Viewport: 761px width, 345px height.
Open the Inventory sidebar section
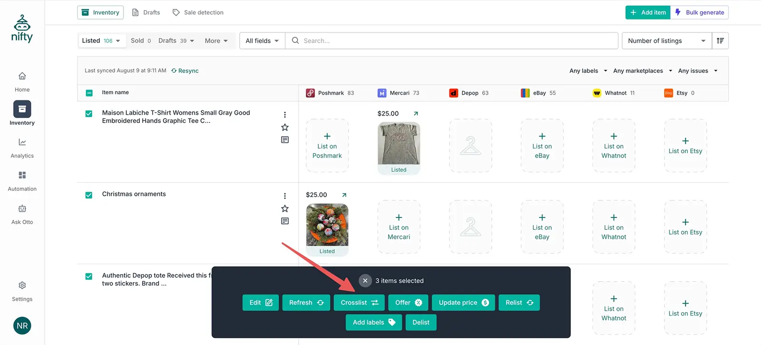[x=22, y=113]
